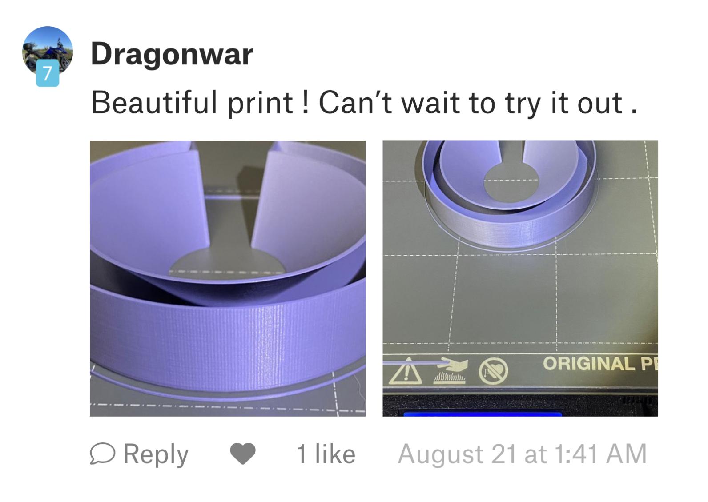The height and width of the screenshot is (502, 708).
Task: Open the left close-up print photo
Action: (x=228, y=278)
